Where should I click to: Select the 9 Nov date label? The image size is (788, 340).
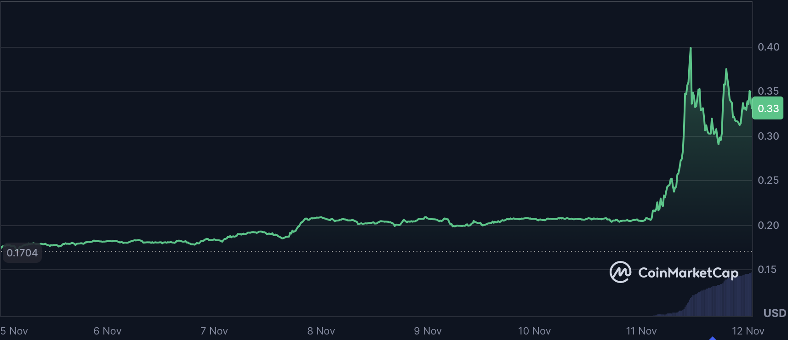[428, 331]
